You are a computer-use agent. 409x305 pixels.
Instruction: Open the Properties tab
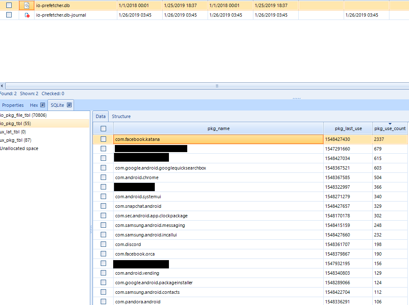coord(13,105)
